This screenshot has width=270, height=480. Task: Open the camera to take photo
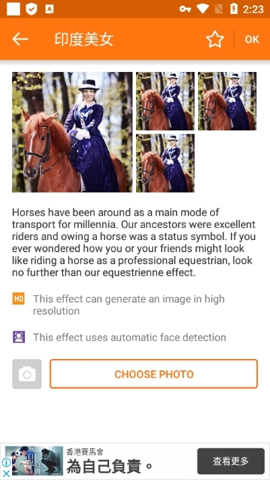point(27,374)
